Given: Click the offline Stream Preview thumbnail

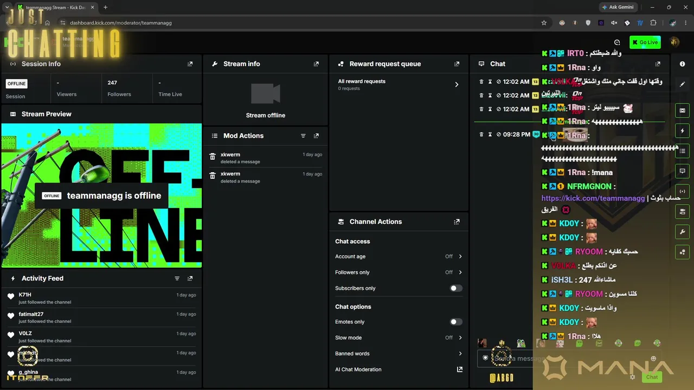Looking at the screenshot, I should (x=101, y=196).
